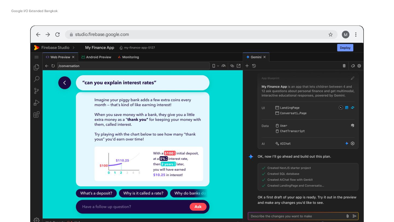Click the Next.js icon in UI row

click(x=341, y=108)
